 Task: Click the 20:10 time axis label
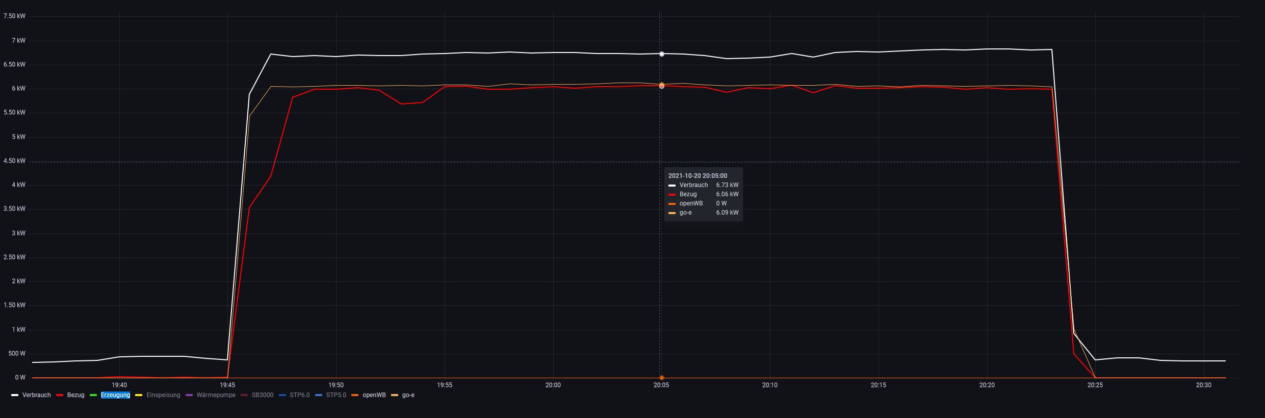[770, 385]
